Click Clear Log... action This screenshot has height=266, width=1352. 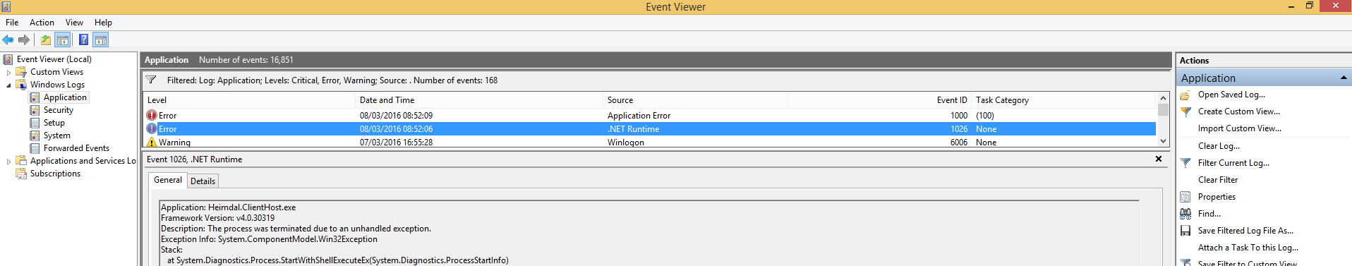pyautogui.click(x=1219, y=146)
